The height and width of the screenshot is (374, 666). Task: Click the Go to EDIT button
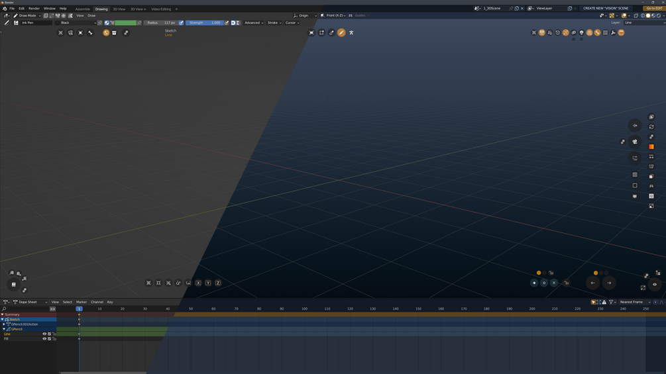[654, 9]
